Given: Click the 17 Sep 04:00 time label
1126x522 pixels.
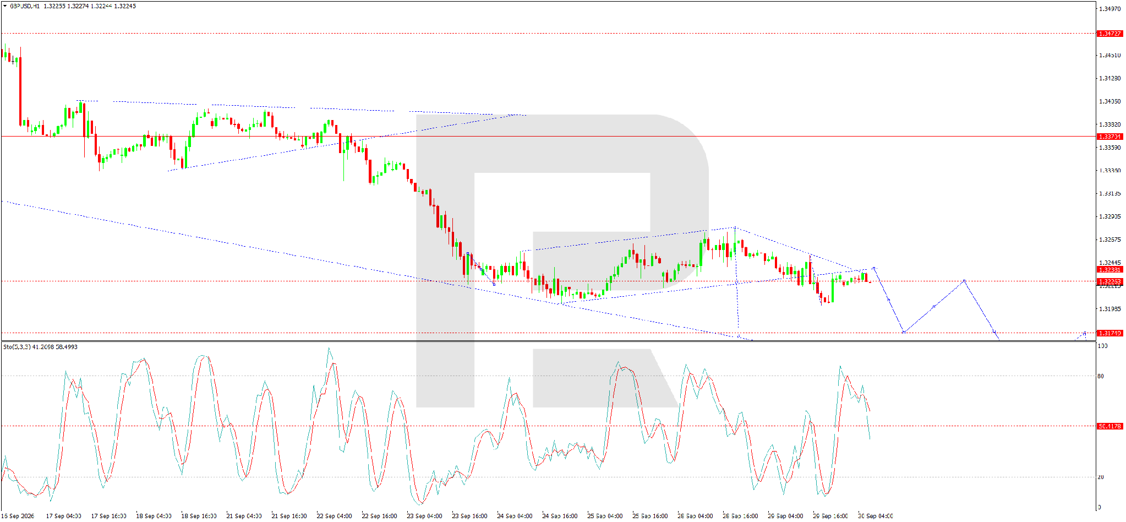Looking at the screenshot, I should [x=63, y=516].
